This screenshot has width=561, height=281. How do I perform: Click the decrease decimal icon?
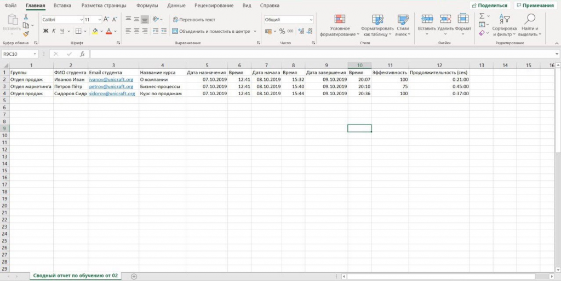coord(310,31)
